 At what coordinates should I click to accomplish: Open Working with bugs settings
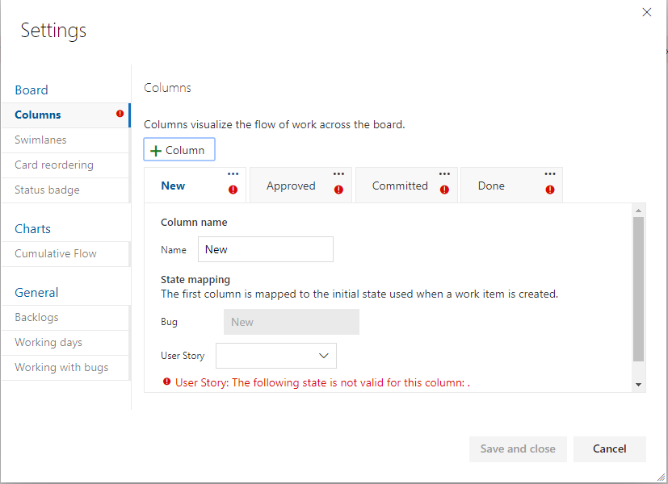click(x=65, y=368)
